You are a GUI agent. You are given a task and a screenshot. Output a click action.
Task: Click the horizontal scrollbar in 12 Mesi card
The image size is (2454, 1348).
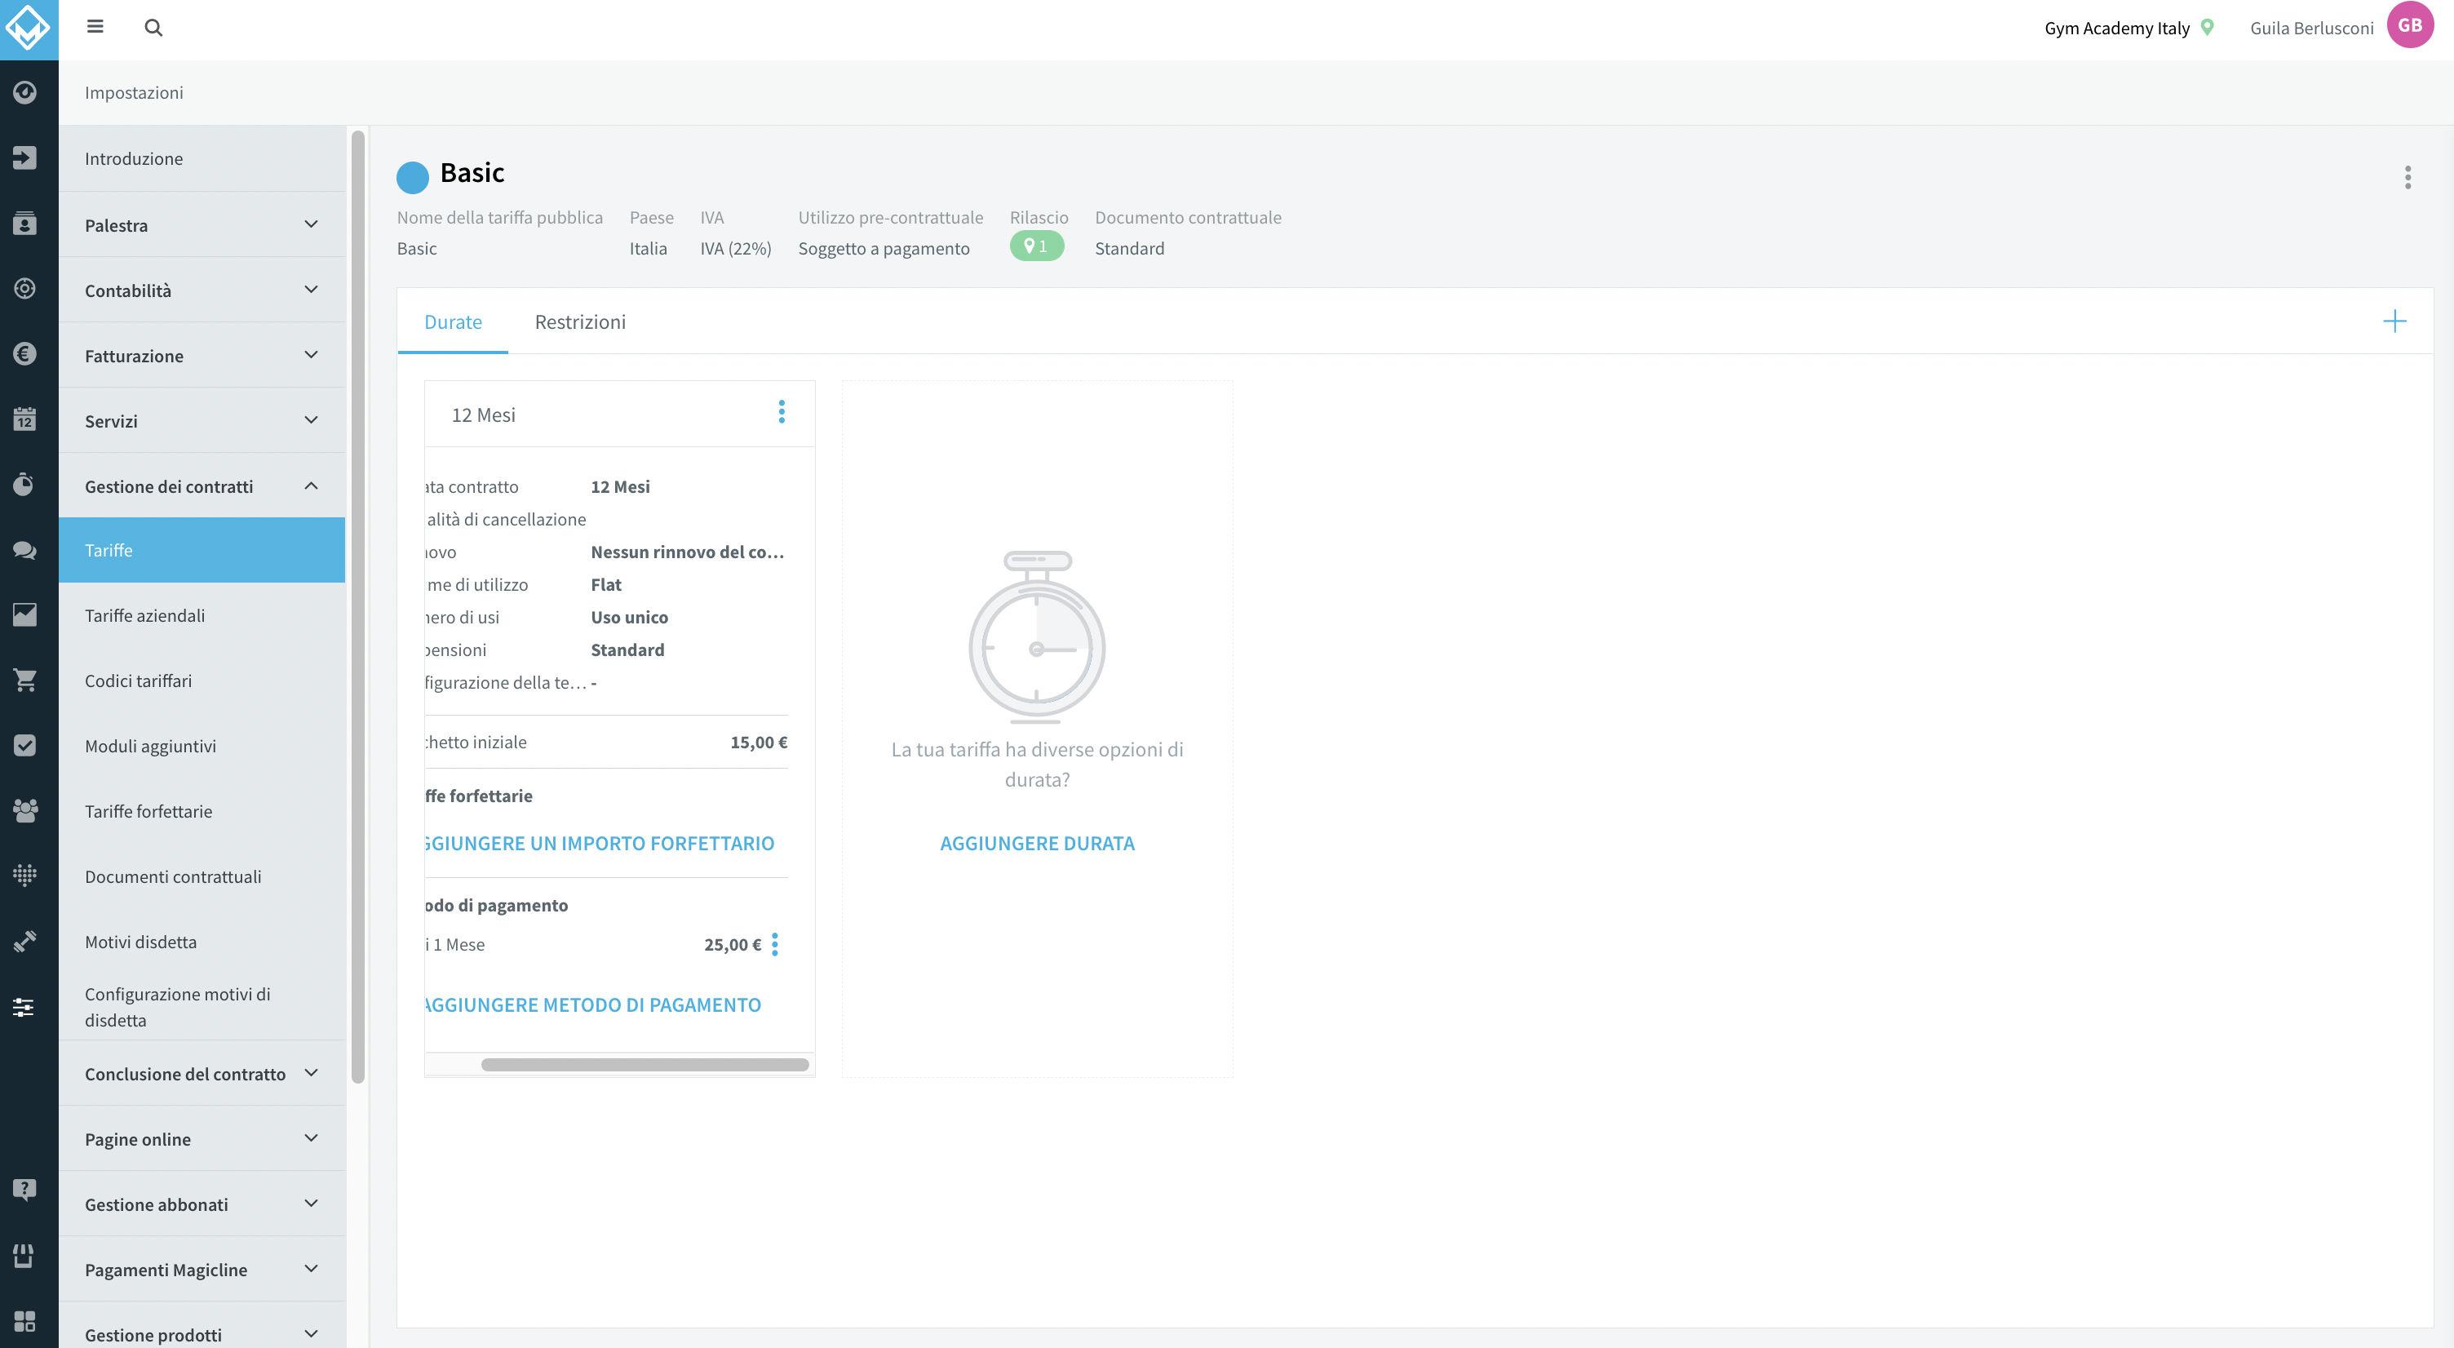tap(645, 1064)
